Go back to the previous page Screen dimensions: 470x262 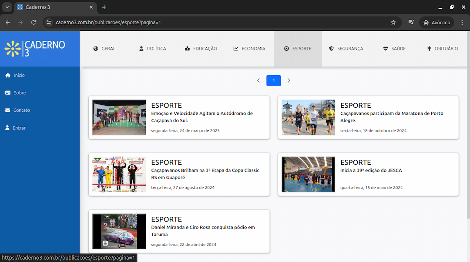pyautogui.click(x=8, y=23)
